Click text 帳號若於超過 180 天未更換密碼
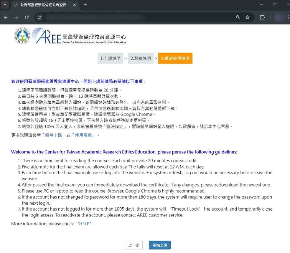The image size is (290, 253). point(52,120)
